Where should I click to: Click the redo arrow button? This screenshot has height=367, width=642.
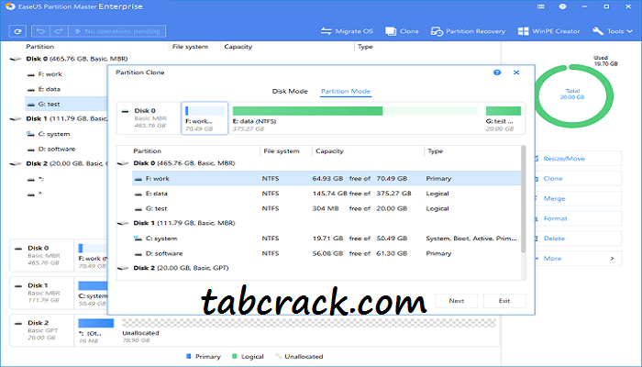pos(59,31)
